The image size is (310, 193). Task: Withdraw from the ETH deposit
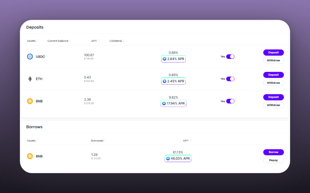click(x=273, y=83)
